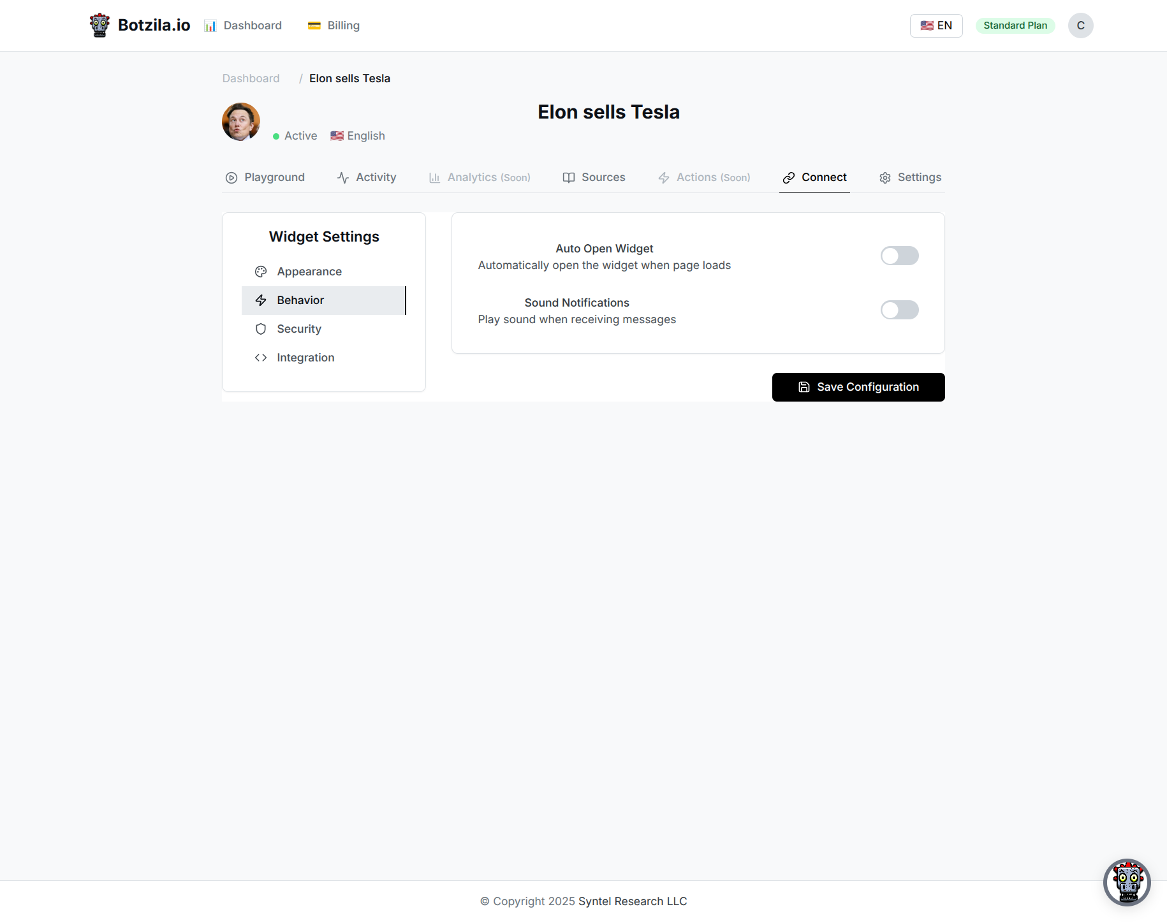Select Security in Widget Settings
The image size is (1167, 923).
click(x=324, y=329)
